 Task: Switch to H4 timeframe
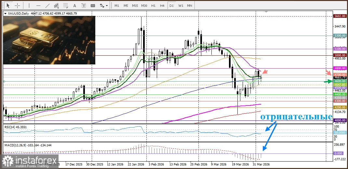tap(162, 6)
